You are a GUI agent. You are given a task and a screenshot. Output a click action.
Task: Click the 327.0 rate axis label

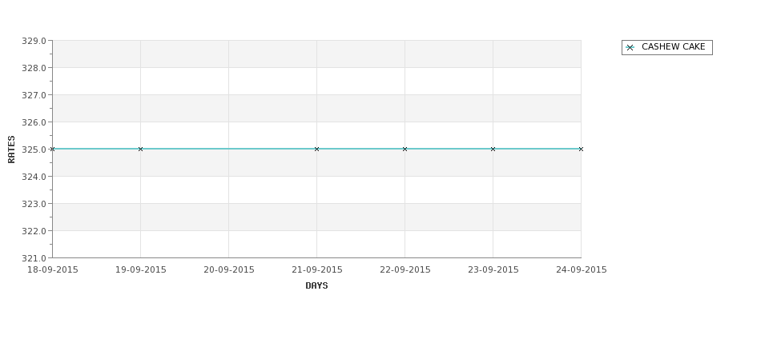[34, 95]
